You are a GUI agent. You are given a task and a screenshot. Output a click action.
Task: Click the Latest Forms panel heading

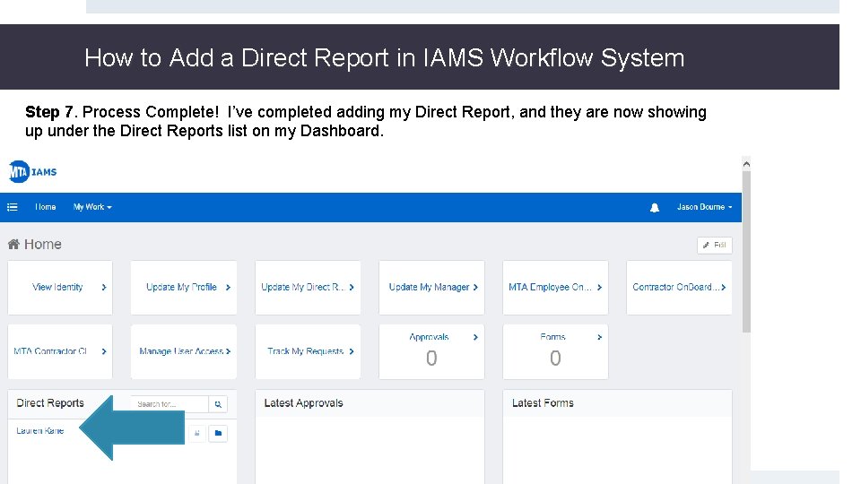543,402
